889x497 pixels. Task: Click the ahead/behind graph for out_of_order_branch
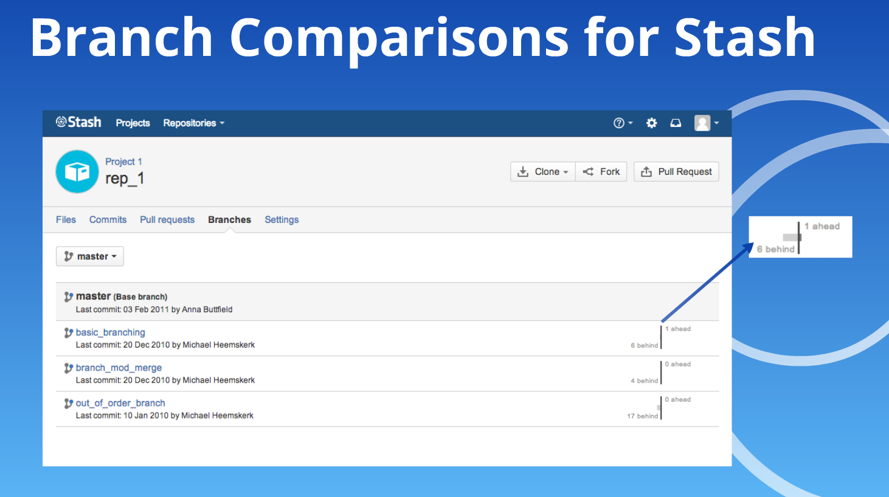660,408
